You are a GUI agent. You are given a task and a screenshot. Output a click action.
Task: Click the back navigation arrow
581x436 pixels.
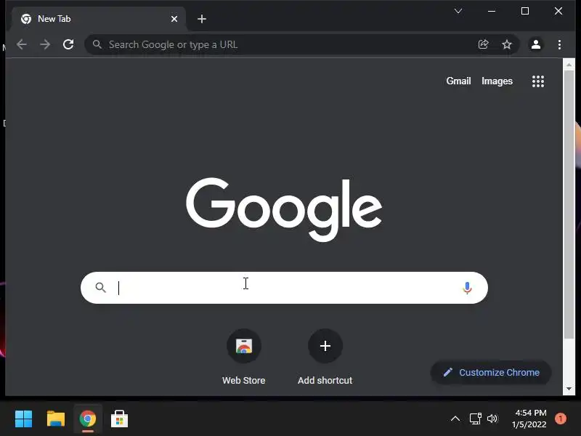pyautogui.click(x=22, y=45)
